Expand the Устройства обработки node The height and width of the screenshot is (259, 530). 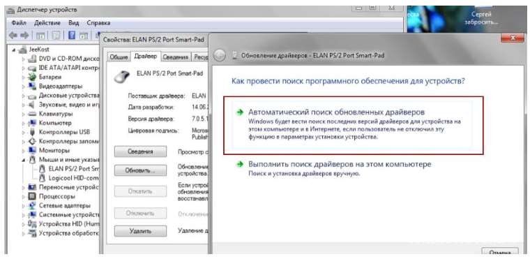click(x=24, y=233)
